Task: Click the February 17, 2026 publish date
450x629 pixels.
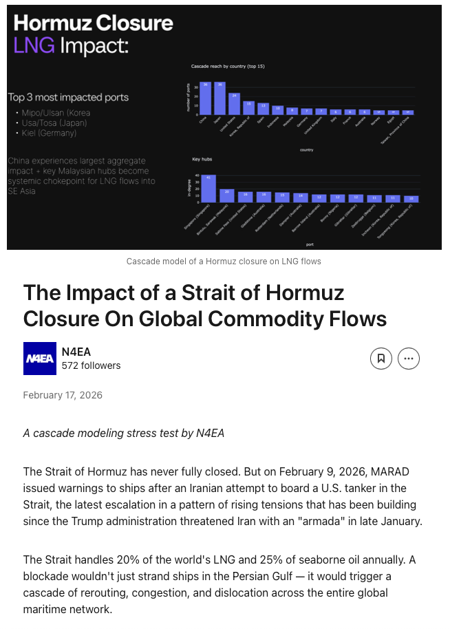Action: 63,395
